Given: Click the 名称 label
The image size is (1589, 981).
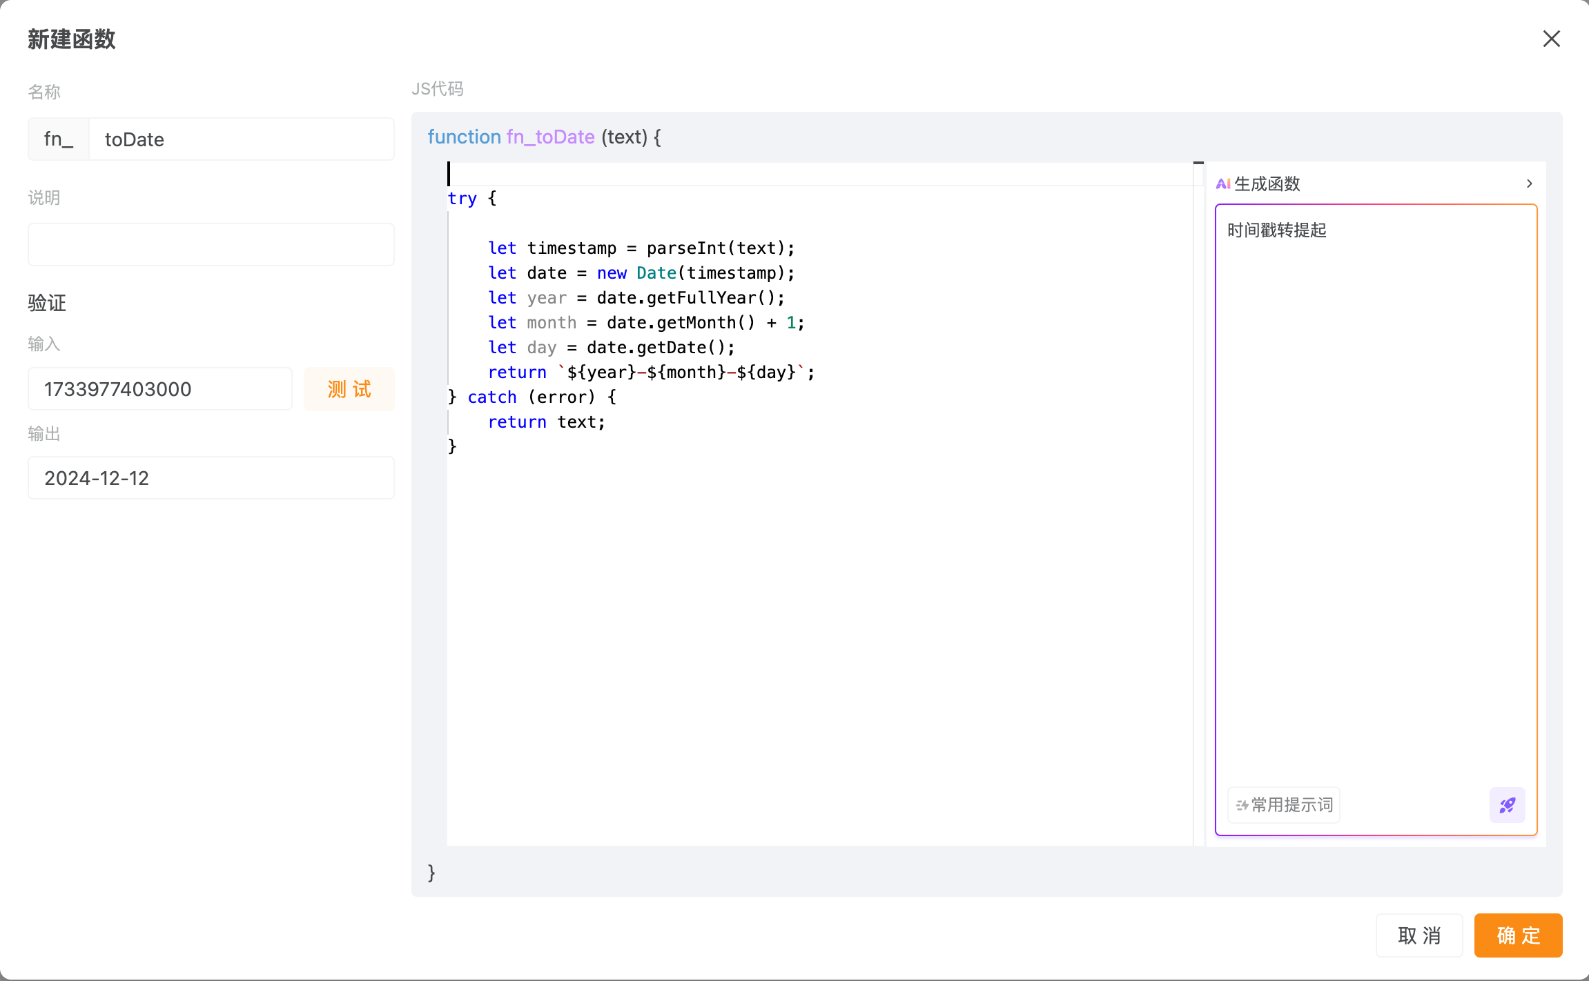Looking at the screenshot, I should point(44,92).
